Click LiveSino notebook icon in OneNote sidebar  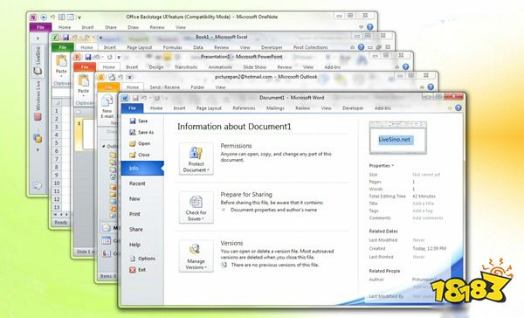(x=38, y=71)
